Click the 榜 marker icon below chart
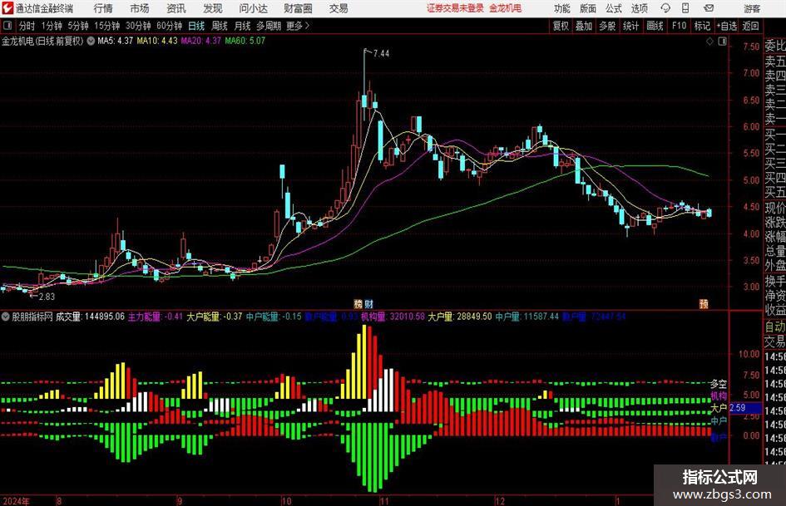 point(358,303)
